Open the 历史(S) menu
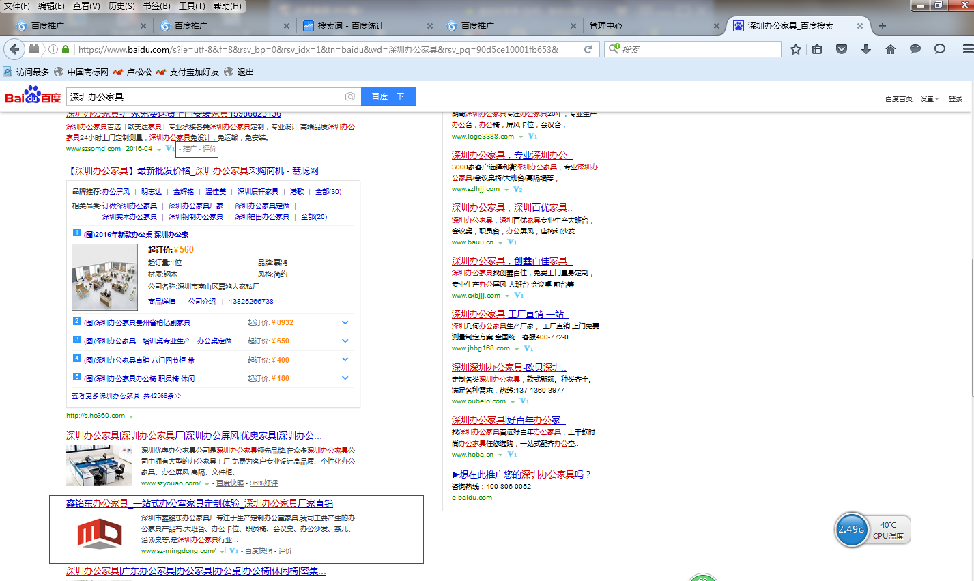Image resolution: width=974 pixels, height=581 pixels. tap(121, 6)
